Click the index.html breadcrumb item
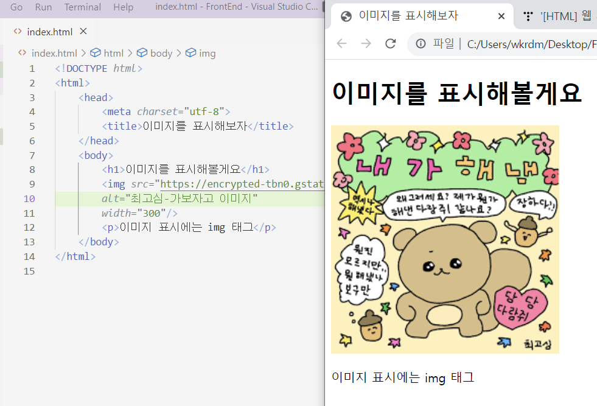The image size is (597, 406). click(54, 54)
